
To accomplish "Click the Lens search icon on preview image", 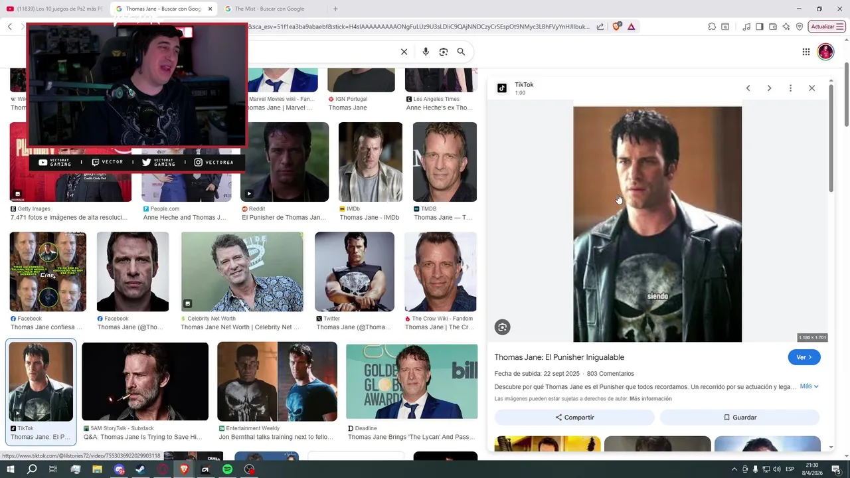I will (502, 327).
